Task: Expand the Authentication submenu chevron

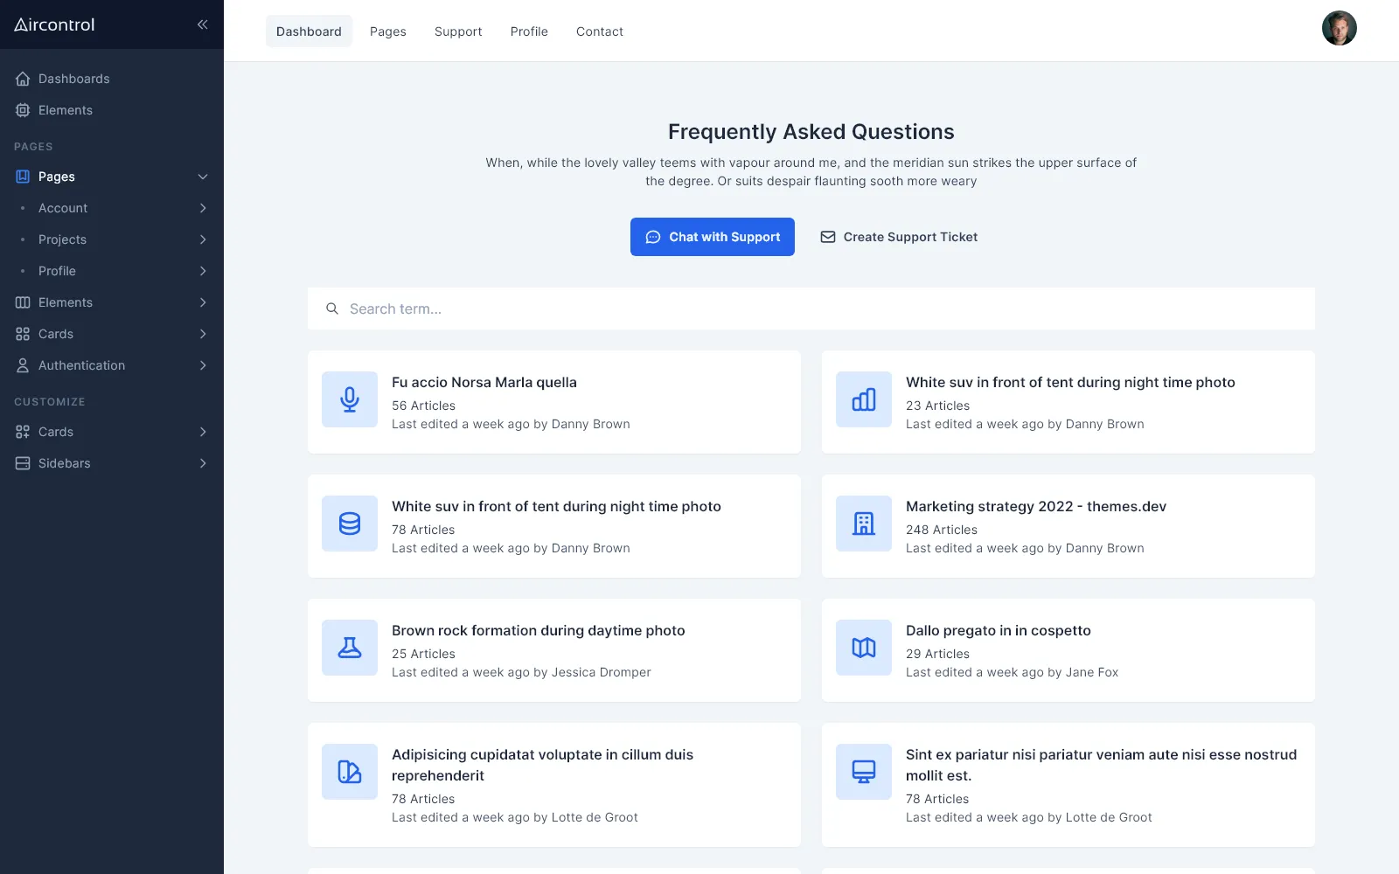Action: point(203,365)
